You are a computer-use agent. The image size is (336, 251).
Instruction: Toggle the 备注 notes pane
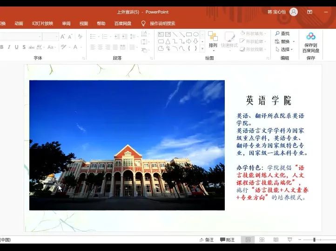point(206,240)
